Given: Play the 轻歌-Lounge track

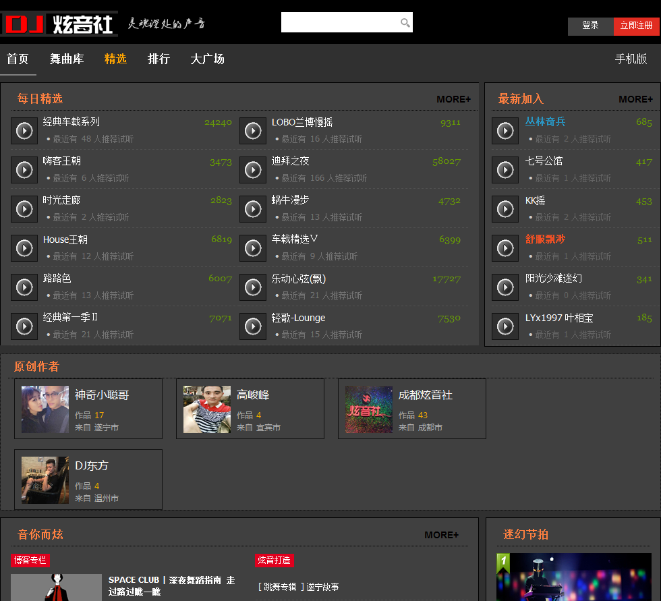Looking at the screenshot, I should pyautogui.click(x=253, y=326).
